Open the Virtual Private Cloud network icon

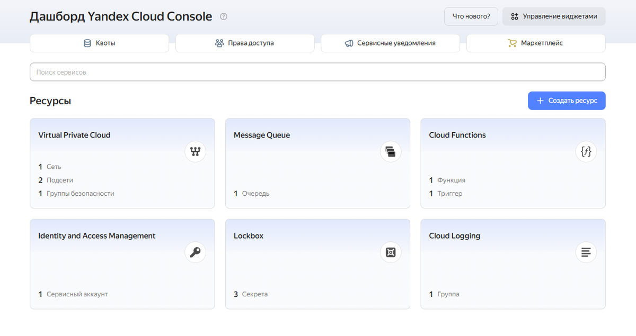click(195, 152)
